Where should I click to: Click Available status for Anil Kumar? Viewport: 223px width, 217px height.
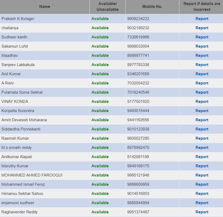click(x=100, y=74)
